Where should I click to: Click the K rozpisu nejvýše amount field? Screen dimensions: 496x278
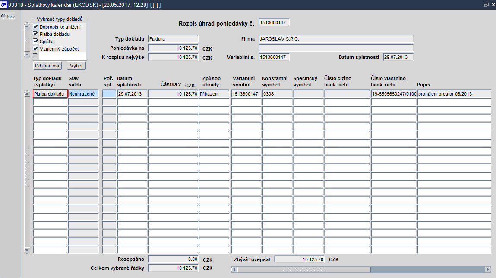click(173, 57)
